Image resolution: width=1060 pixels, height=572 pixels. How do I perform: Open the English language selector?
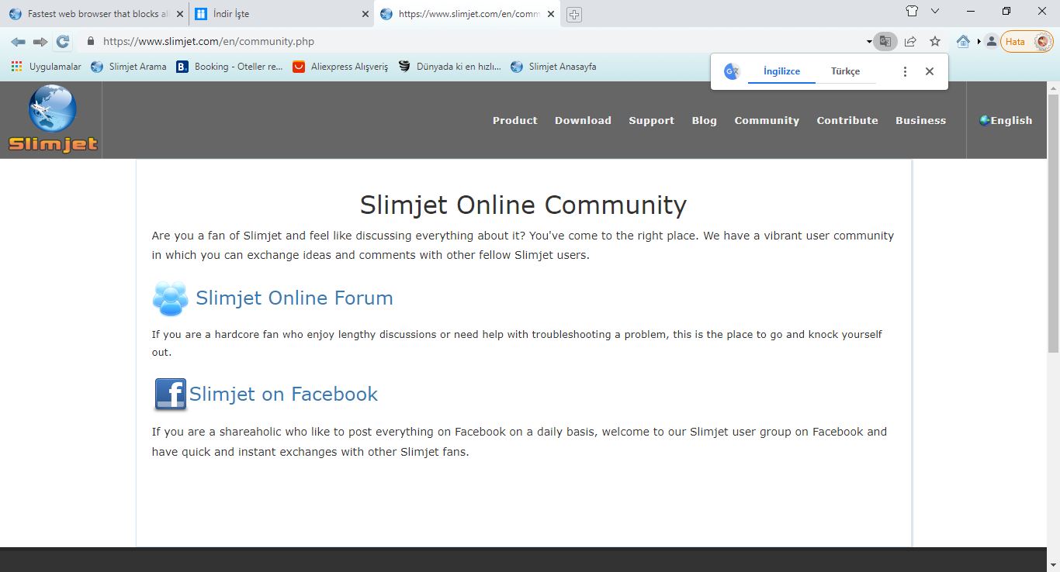[1006, 120]
